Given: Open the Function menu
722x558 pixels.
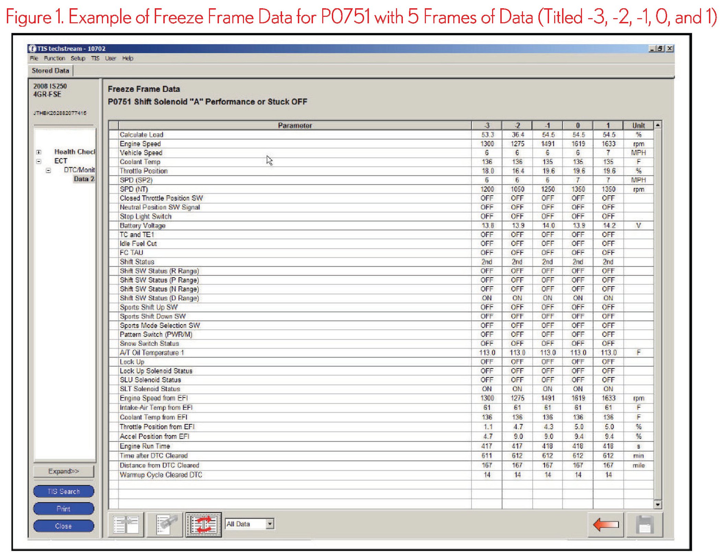Looking at the screenshot, I should 54,58.
